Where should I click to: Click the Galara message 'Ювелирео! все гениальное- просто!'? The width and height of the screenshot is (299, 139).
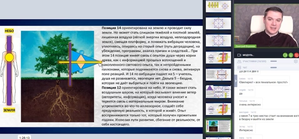(263, 82)
